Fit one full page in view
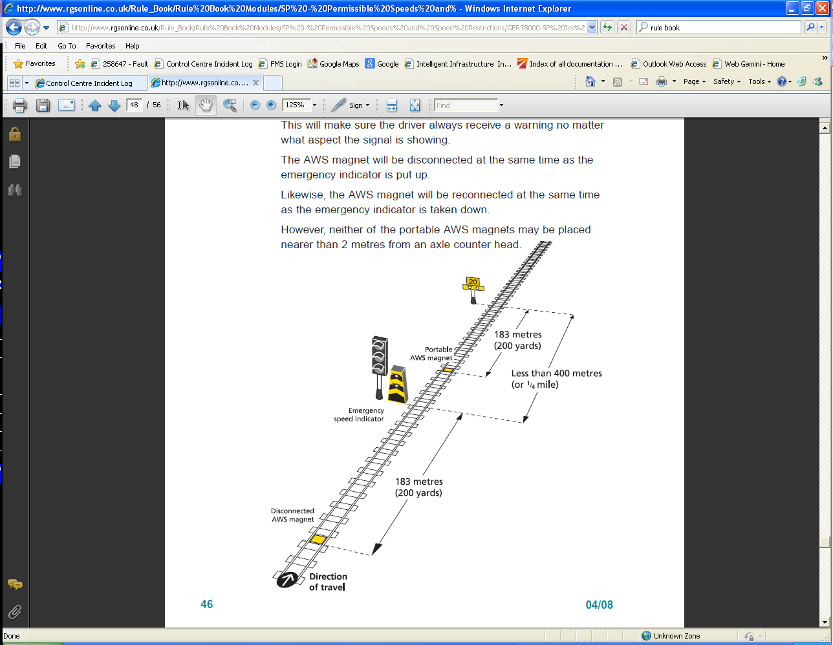 [415, 105]
